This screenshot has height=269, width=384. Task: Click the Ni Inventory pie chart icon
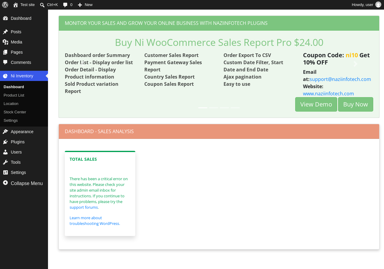coord(5,76)
